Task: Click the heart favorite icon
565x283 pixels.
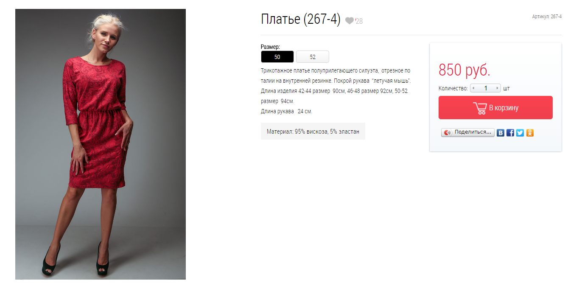Action: click(x=349, y=21)
